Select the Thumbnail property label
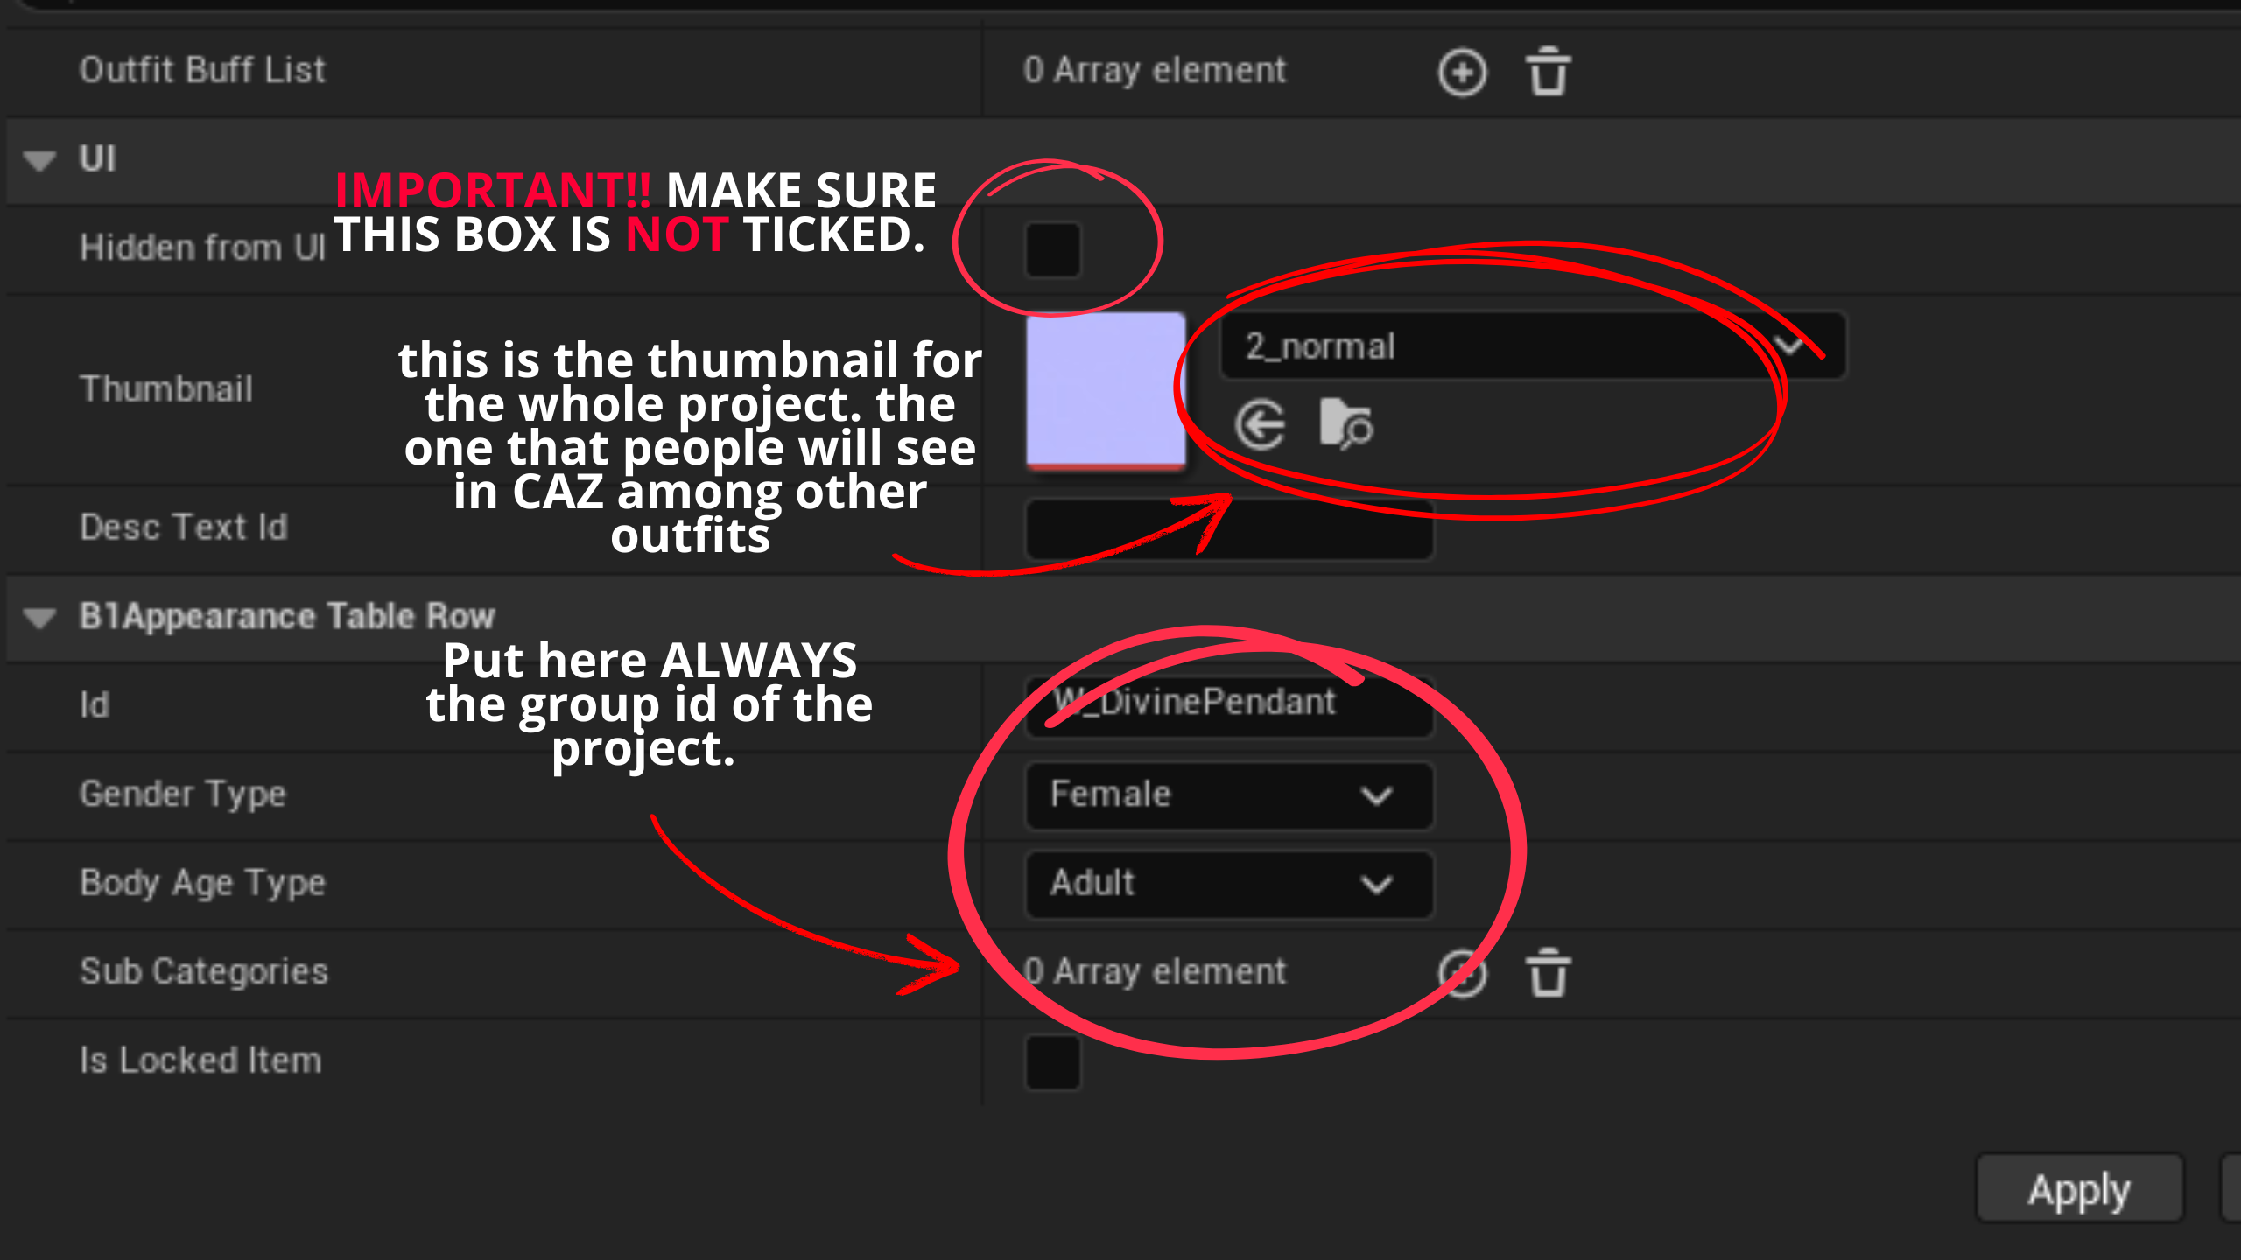This screenshot has height=1260, width=2241. click(x=166, y=389)
